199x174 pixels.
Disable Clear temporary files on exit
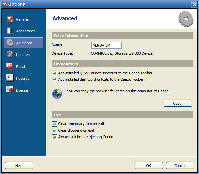click(55, 124)
